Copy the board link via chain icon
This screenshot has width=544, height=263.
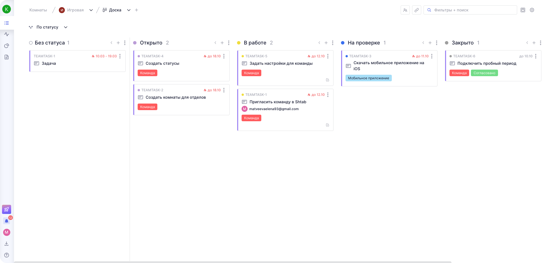pos(416,10)
